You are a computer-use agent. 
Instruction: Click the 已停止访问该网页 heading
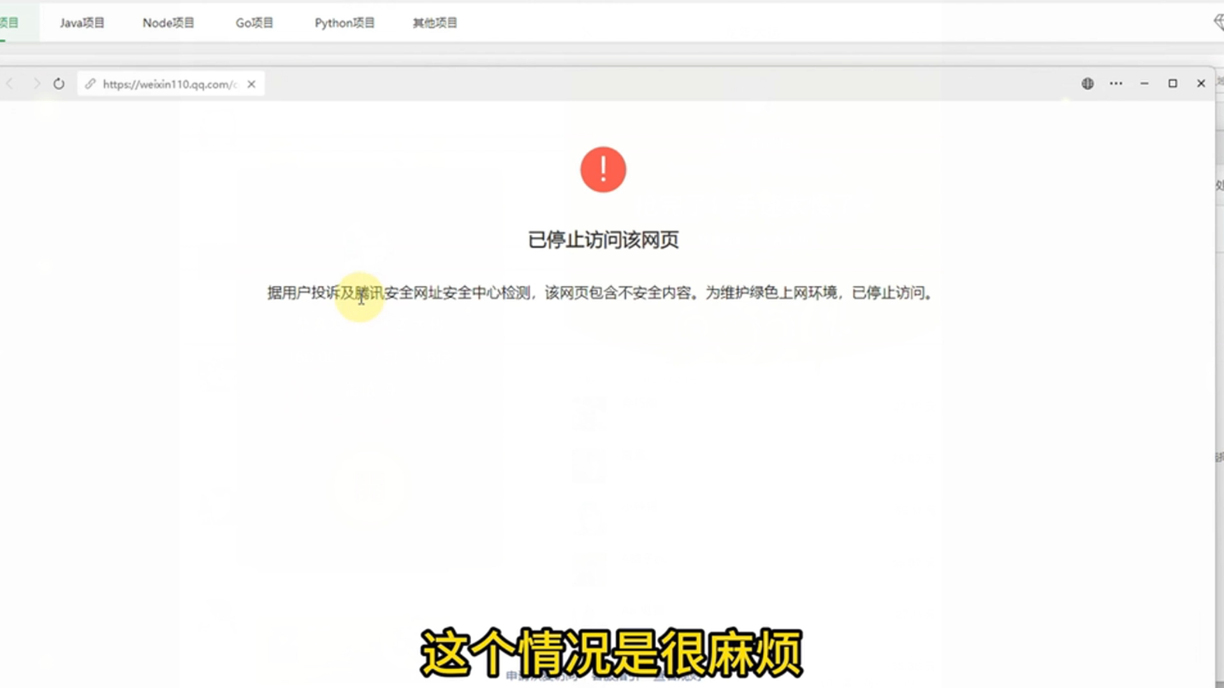click(603, 240)
